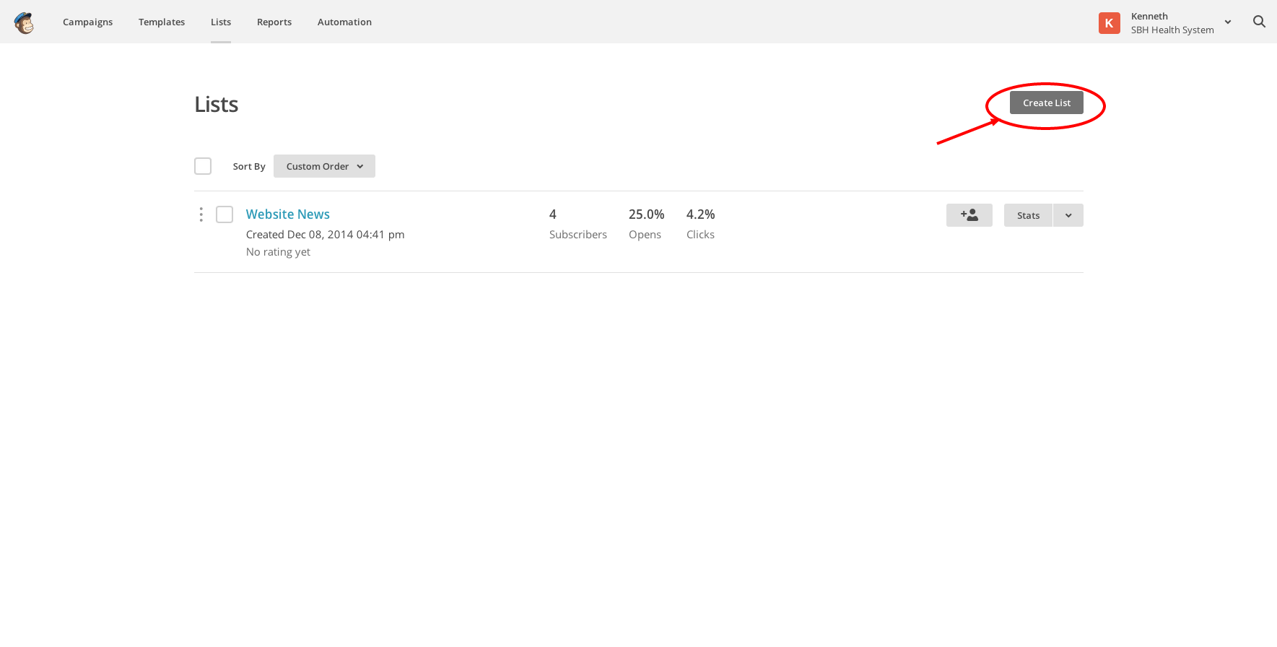Click the Stats button
1277x647 pixels.
coord(1028,215)
